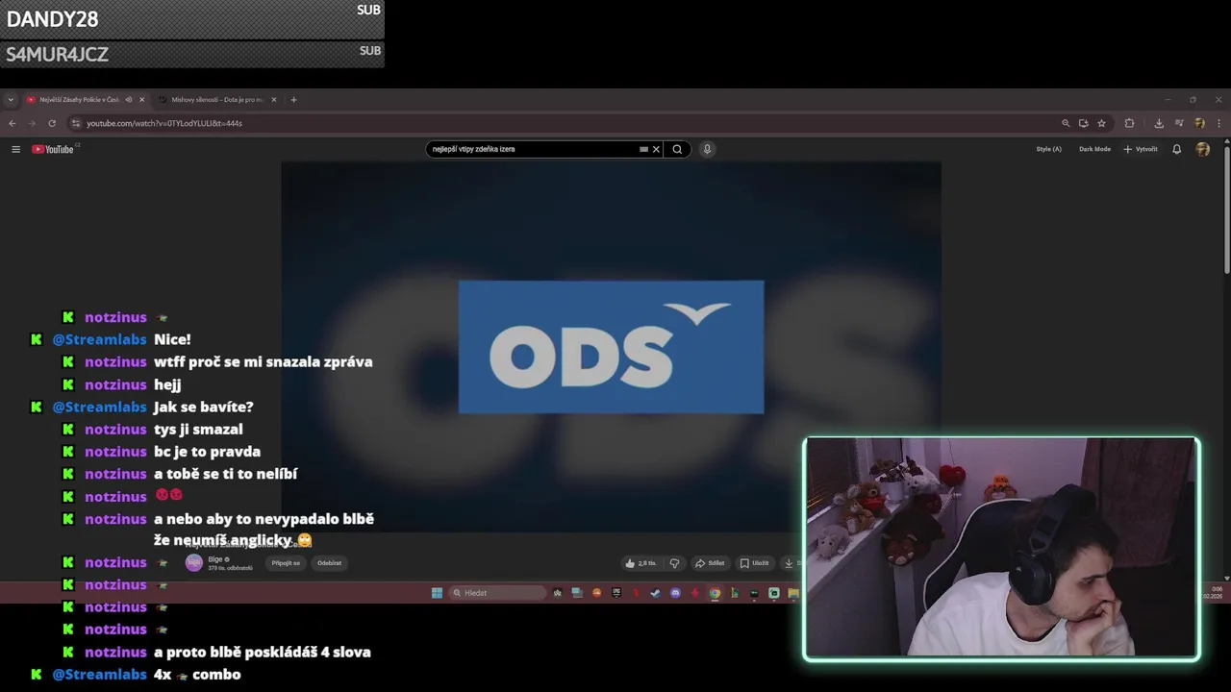Image resolution: width=1231 pixels, height=692 pixels.
Task: Open the Chrome extensions puzzle icon
Action: click(1129, 123)
